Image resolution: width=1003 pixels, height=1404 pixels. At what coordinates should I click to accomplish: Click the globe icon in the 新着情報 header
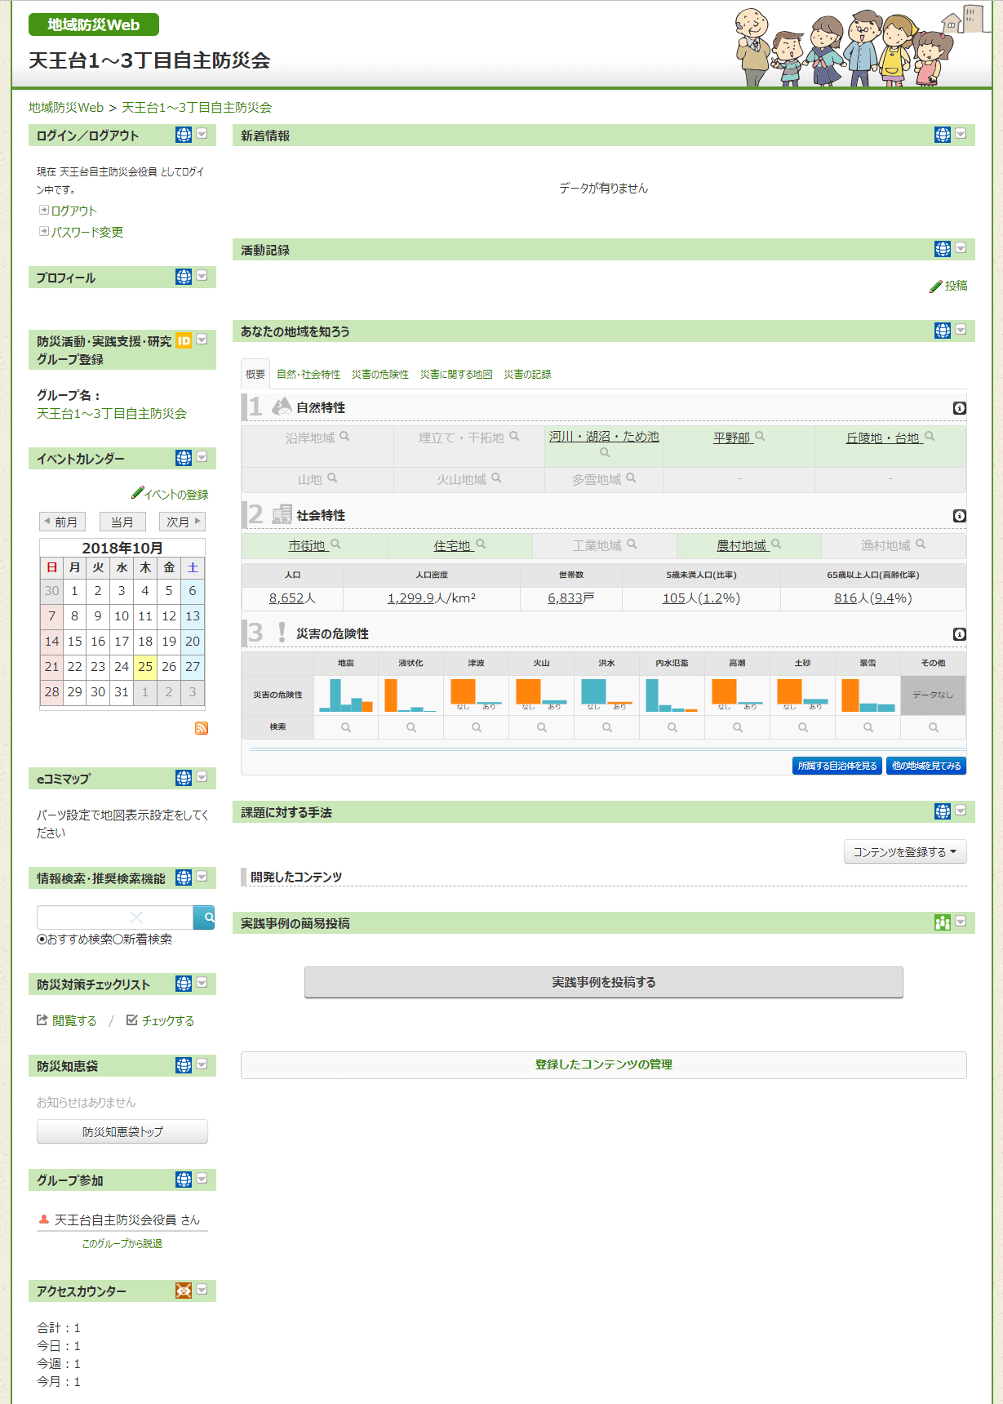pyautogui.click(x=943, y=135)
